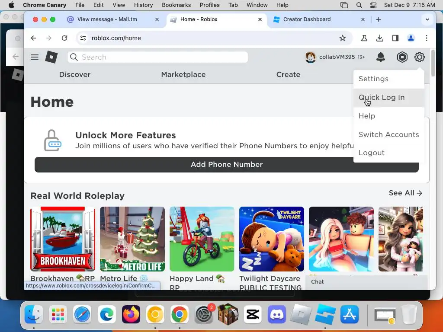Open the Roblox hamburger navigation menu

[35, 57]
